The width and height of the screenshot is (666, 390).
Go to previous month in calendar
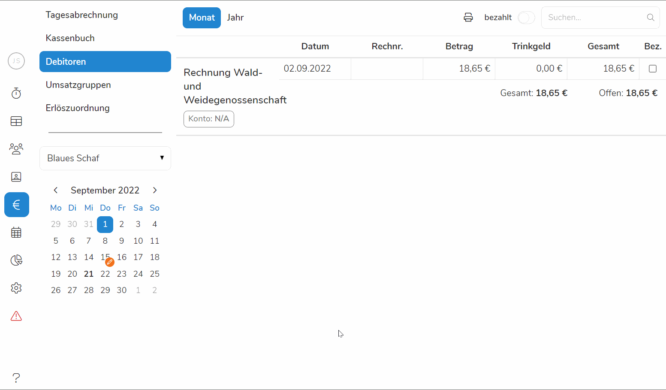[x=56, y=190]
